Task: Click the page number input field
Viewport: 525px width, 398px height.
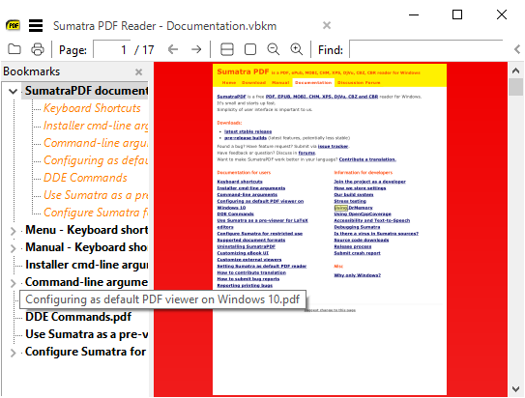Action: point(112,49)
